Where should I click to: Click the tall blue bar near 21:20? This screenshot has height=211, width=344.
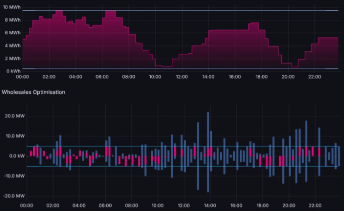(306, 151)
